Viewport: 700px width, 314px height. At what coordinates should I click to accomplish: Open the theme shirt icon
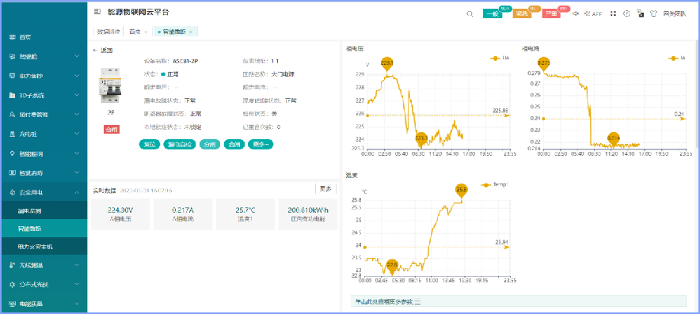[x=654, y=13]
